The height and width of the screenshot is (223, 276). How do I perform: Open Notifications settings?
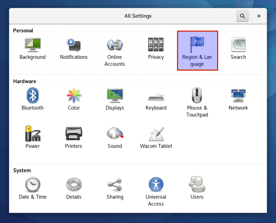tap(74, 49)
